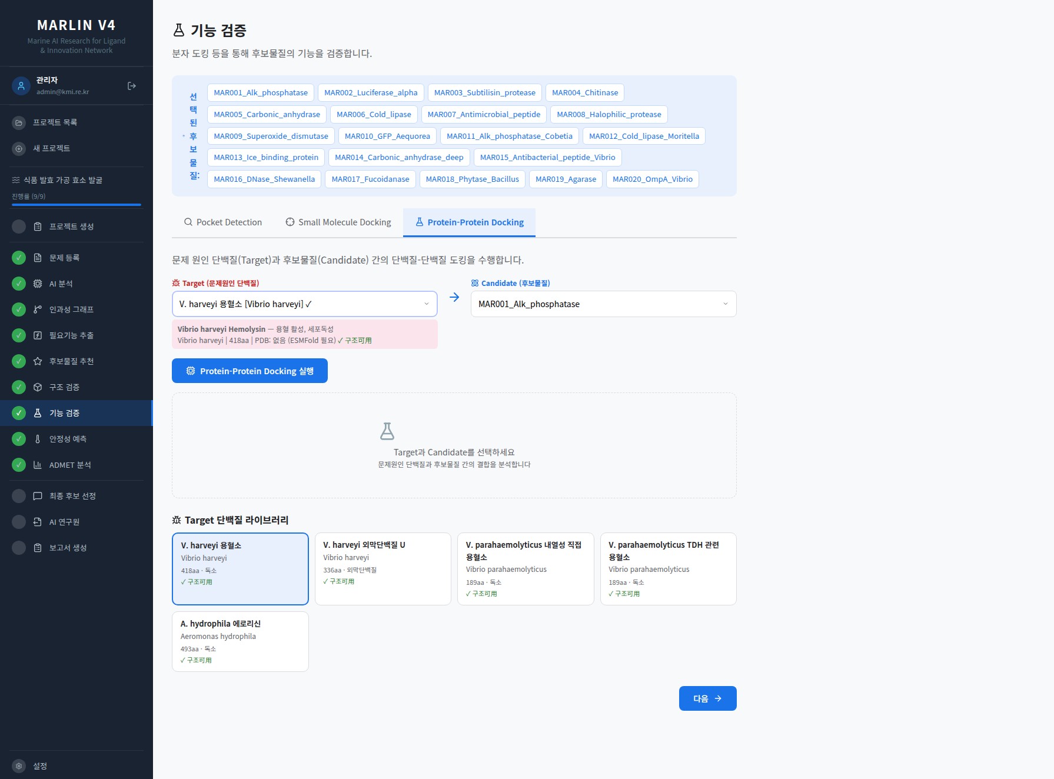Toggle the 문제 등록 green check status
This screenshot has height=779, width=1054.
coord(19,258)
